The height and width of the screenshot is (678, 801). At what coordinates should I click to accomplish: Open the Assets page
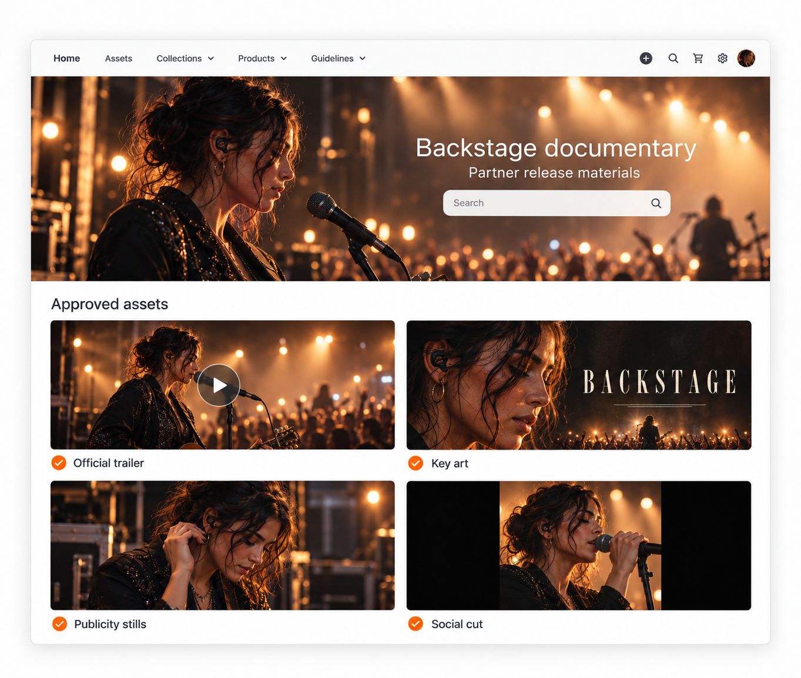(x=119, y=58)
